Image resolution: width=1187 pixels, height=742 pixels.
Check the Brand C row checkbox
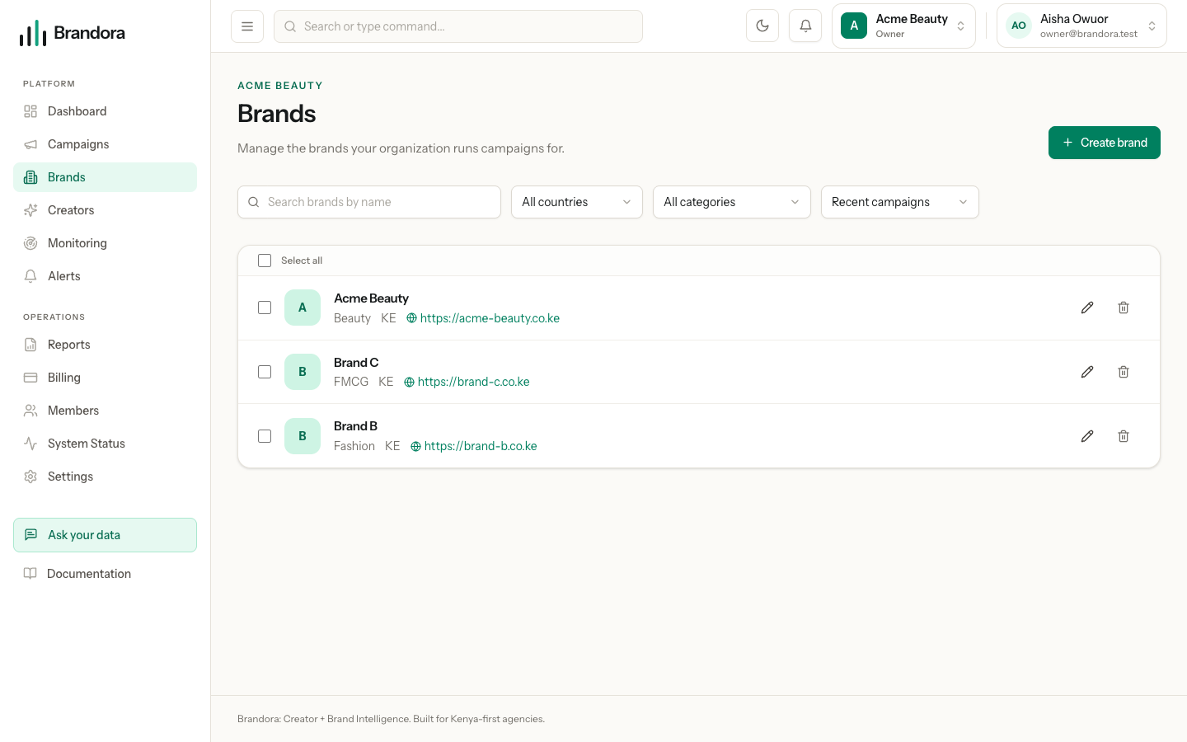click(265, 372)
